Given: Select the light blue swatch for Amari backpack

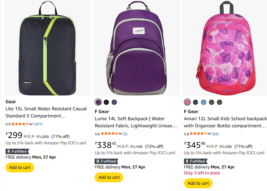Looking at the screenshot, I should point(203,102).
